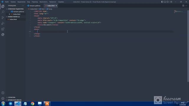Open the Extensions view
This screenshot has height=106, width=189.
pos(3,29)
